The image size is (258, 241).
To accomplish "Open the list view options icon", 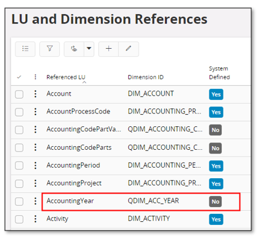I will tap(25, 49).
